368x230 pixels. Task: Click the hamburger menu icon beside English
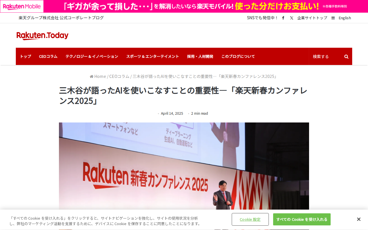pyautogui.click(x=333, y=18)
